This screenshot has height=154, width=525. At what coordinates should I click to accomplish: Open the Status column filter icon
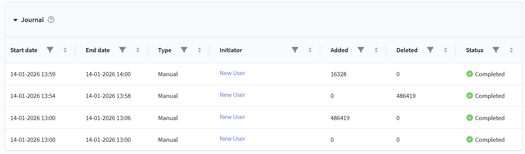(x=496, y=50)
